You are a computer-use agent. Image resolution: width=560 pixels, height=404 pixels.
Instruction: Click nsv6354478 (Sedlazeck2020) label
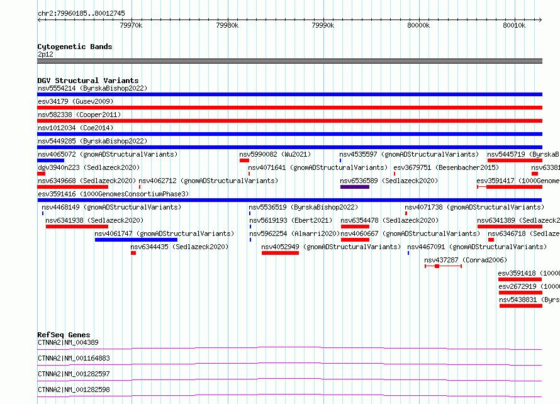pos(389,220)
